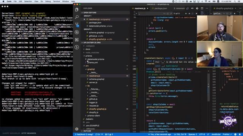This screenshot has width=243, height=136.
Task: Open the GitLens icon below Extensions
Action: 77,47
